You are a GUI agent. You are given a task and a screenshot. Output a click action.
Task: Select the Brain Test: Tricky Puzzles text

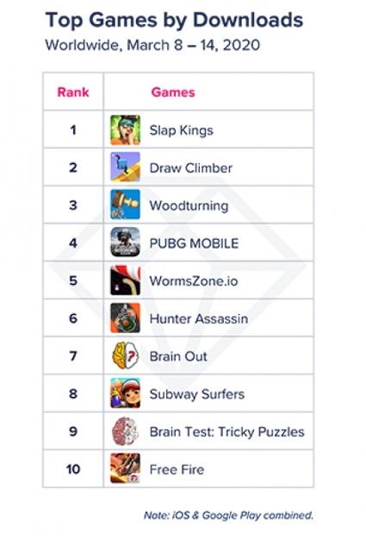click(226, 432)
